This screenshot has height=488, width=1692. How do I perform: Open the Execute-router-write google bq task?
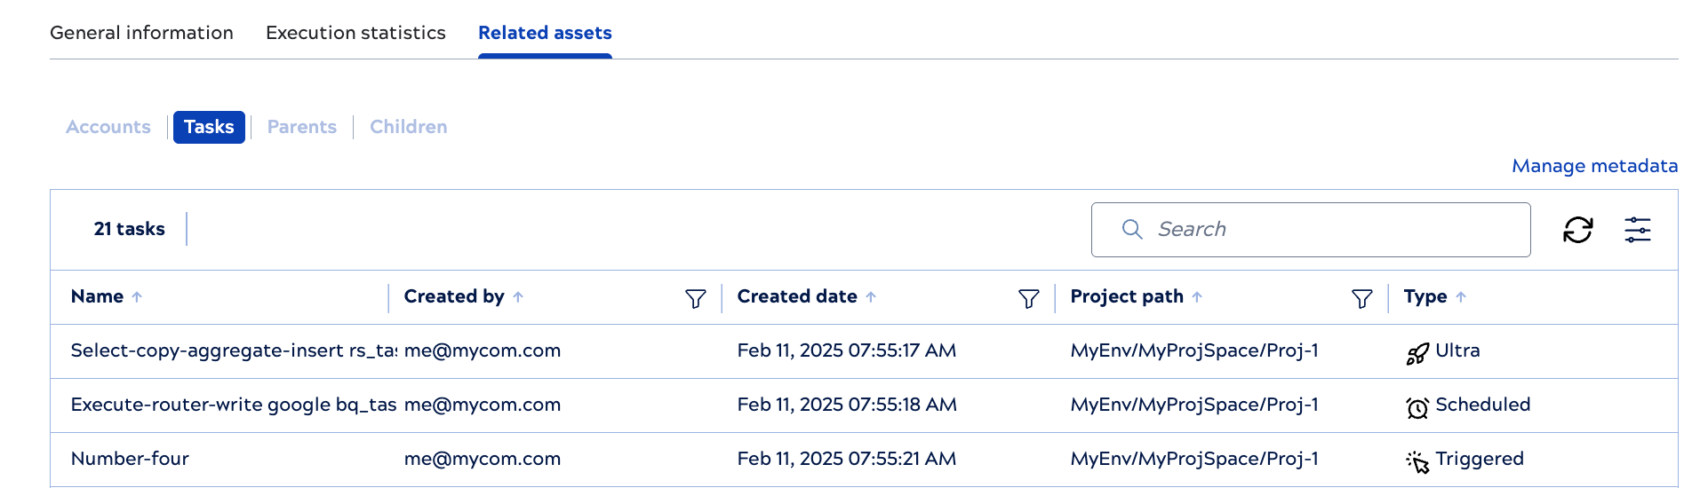pos(234,405)
